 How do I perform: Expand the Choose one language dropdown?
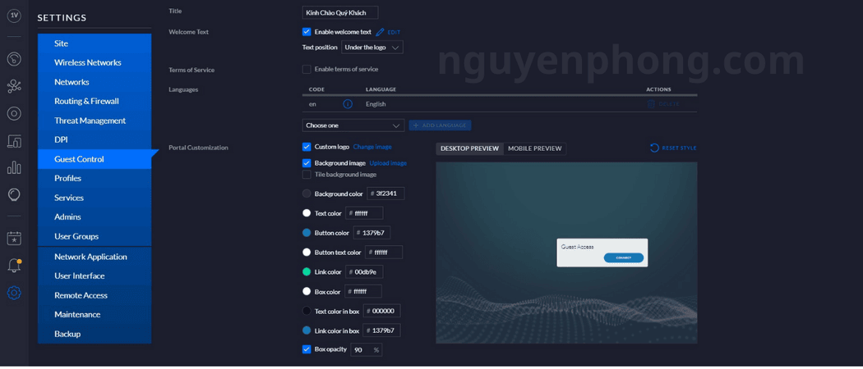point(353,125)
